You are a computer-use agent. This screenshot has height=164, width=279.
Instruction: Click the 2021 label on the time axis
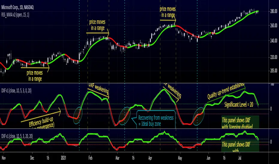pyautogui.click(x=63, y=158)
